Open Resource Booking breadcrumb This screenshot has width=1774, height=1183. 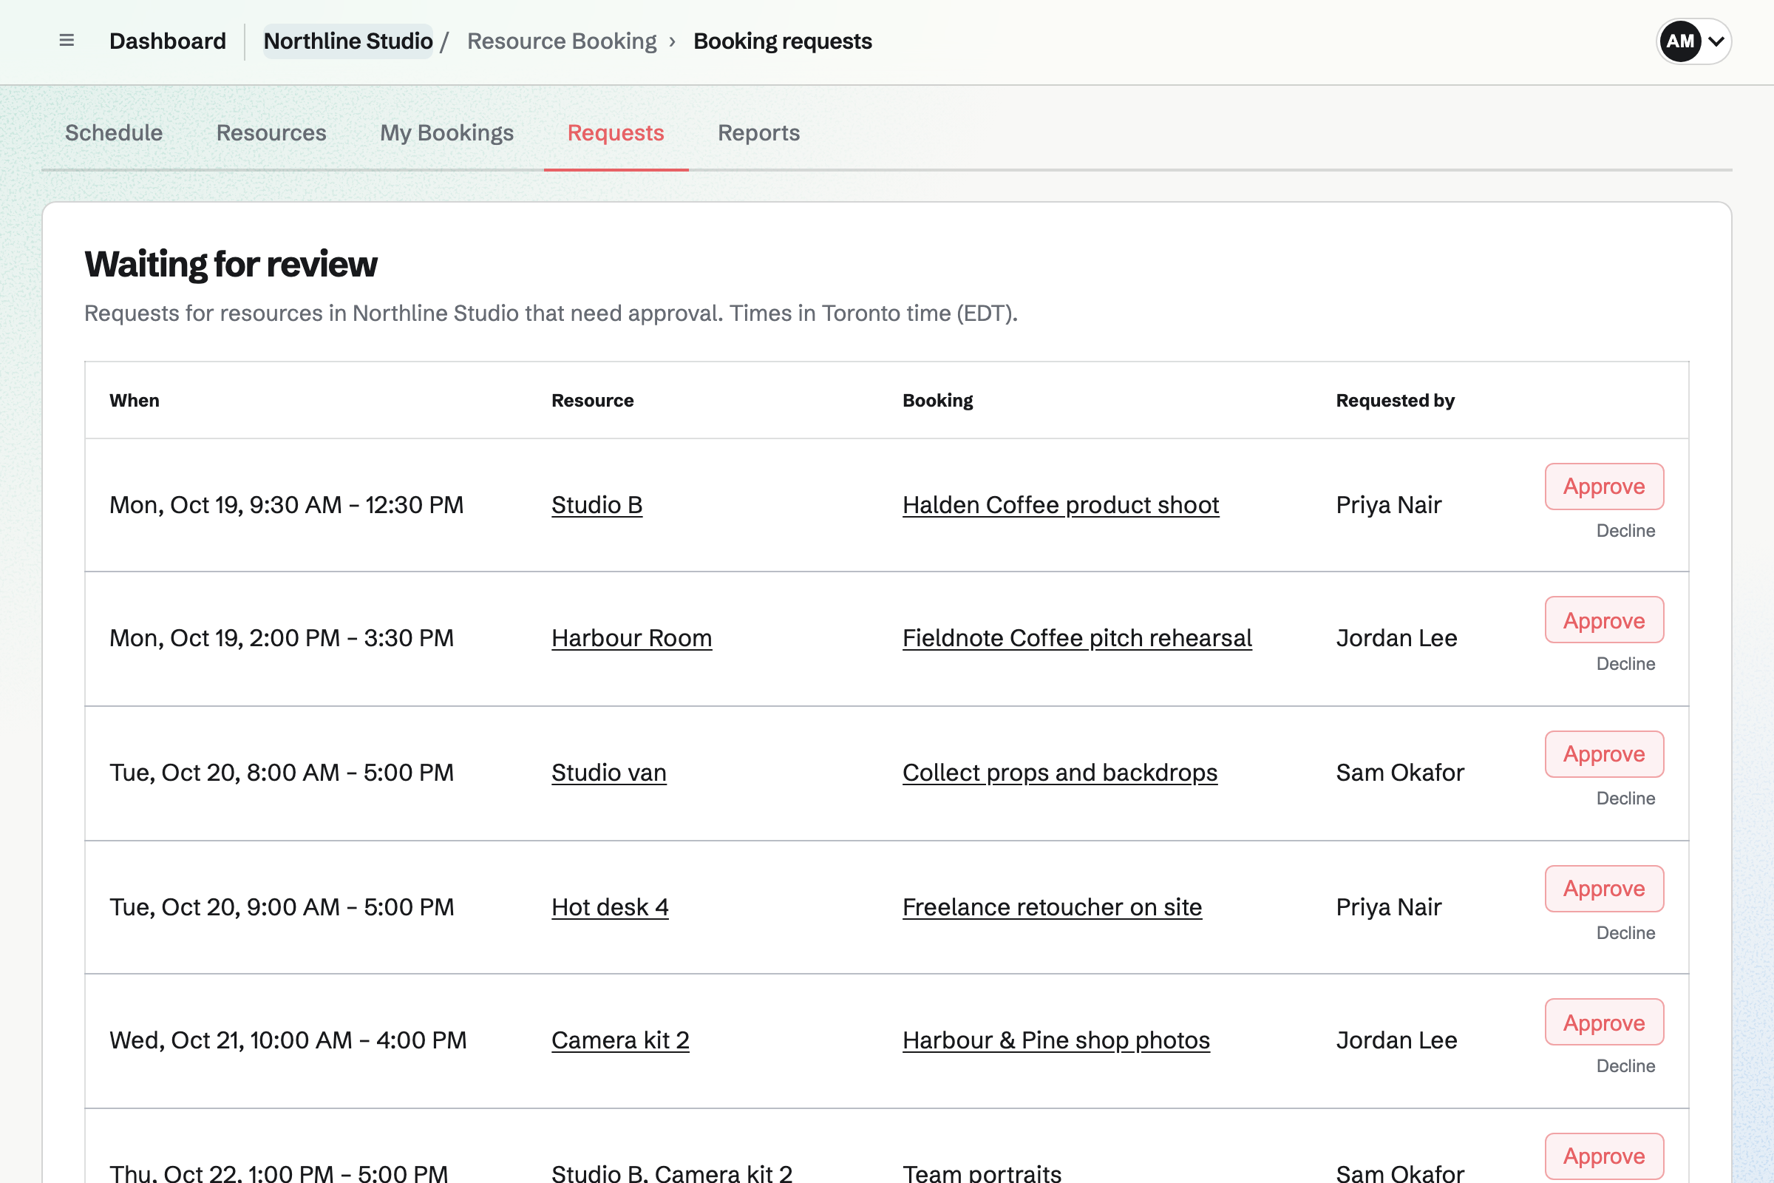562,41
